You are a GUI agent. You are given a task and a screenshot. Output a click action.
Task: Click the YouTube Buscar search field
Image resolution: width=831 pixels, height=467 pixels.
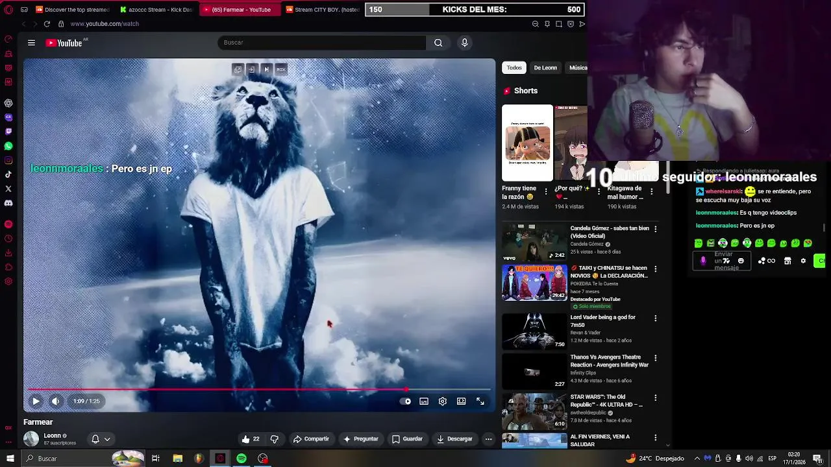(x=321, y=43)
